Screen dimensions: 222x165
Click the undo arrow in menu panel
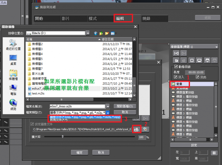[x=176, y=60]
